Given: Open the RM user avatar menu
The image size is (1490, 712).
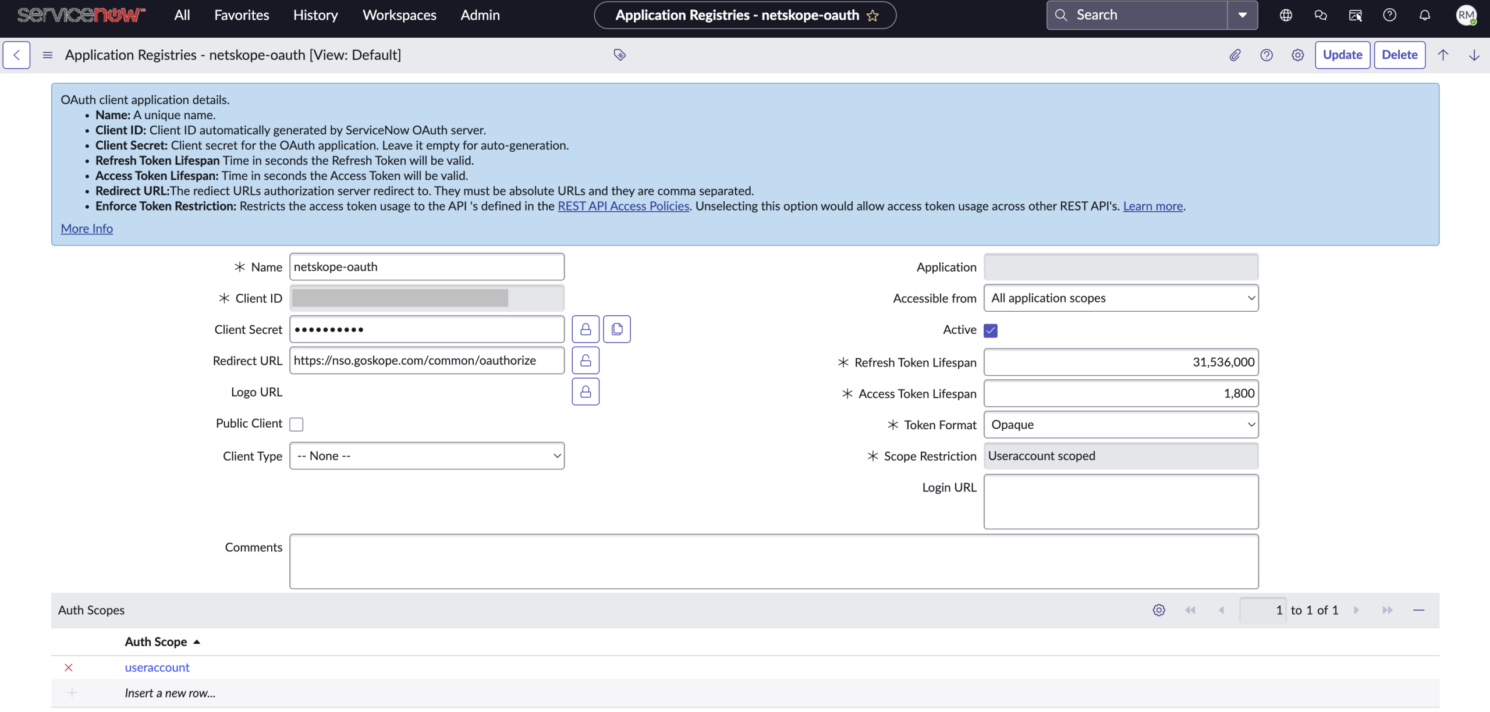Looking at the screenshot, I should (1466, 15).
